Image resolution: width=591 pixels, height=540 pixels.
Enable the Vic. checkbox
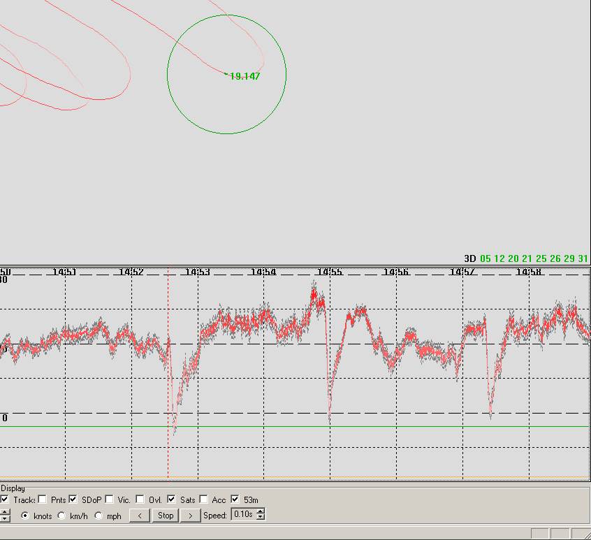click(110, 499)
